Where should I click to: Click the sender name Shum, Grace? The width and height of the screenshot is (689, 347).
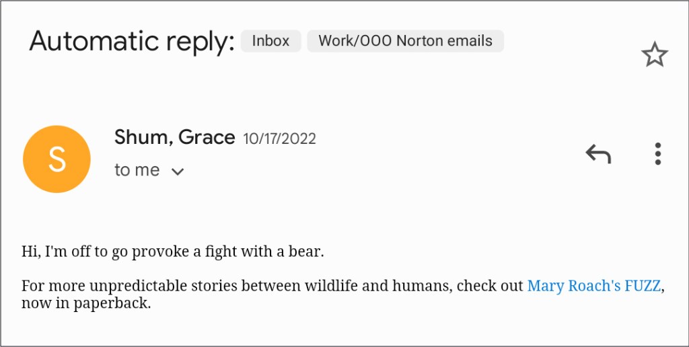tap(174, 138)
